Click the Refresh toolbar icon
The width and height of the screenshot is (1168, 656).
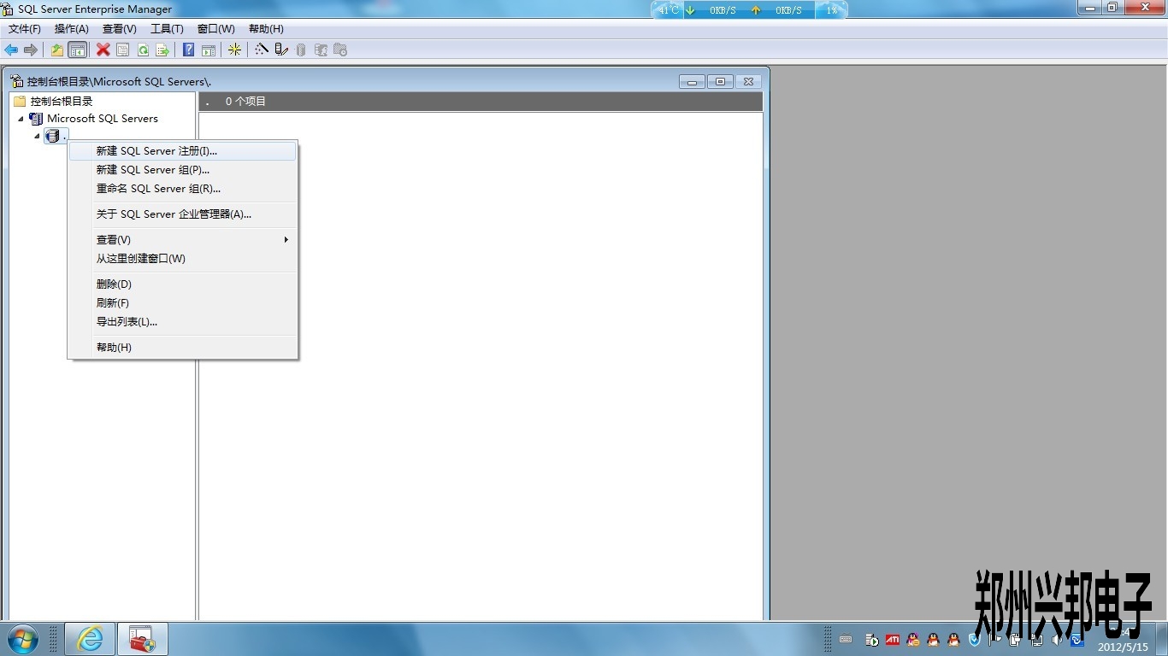pos(143,50)
